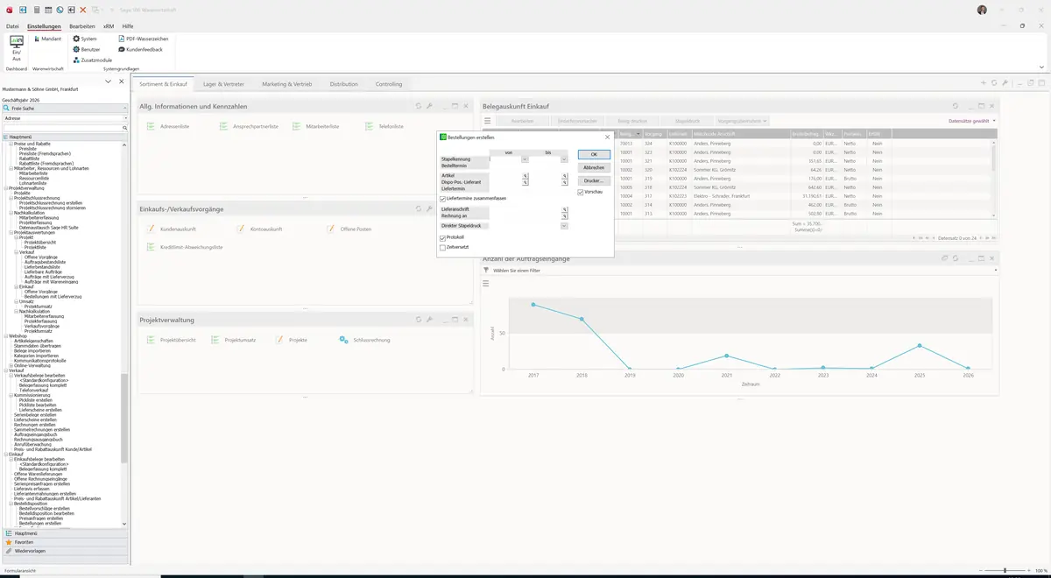Image resolution: width=1051 pixels, height=578 pixels.
Task: Enable the Zeitversetzt checkbox
Action: click(443, 248)
